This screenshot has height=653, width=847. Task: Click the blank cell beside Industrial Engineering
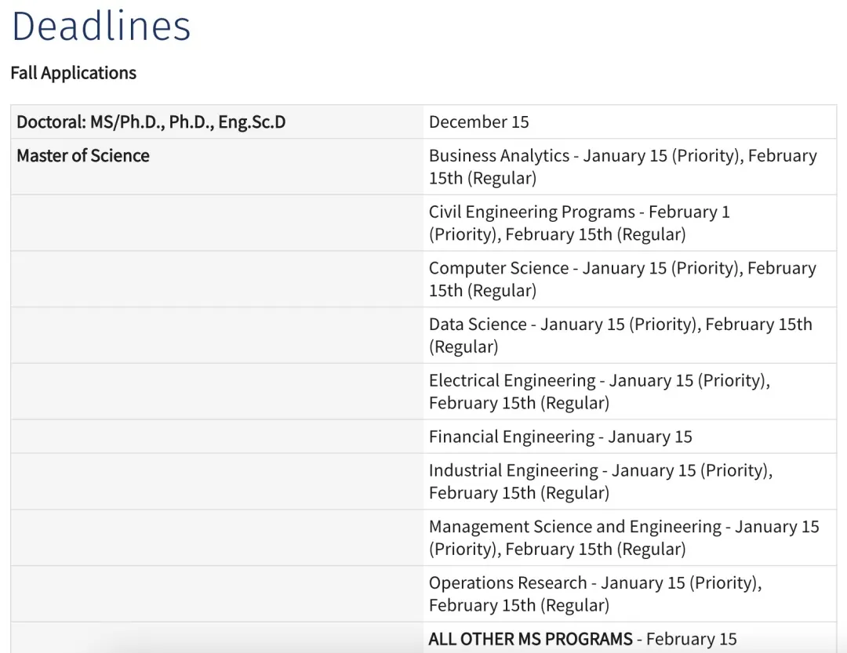[x=217, y=481]
